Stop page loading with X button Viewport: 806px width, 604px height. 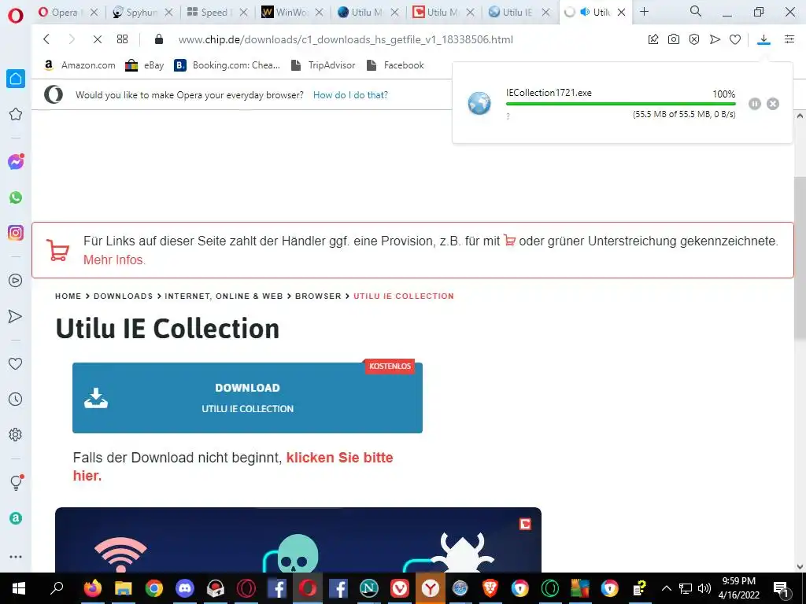(x=97, y=39)
